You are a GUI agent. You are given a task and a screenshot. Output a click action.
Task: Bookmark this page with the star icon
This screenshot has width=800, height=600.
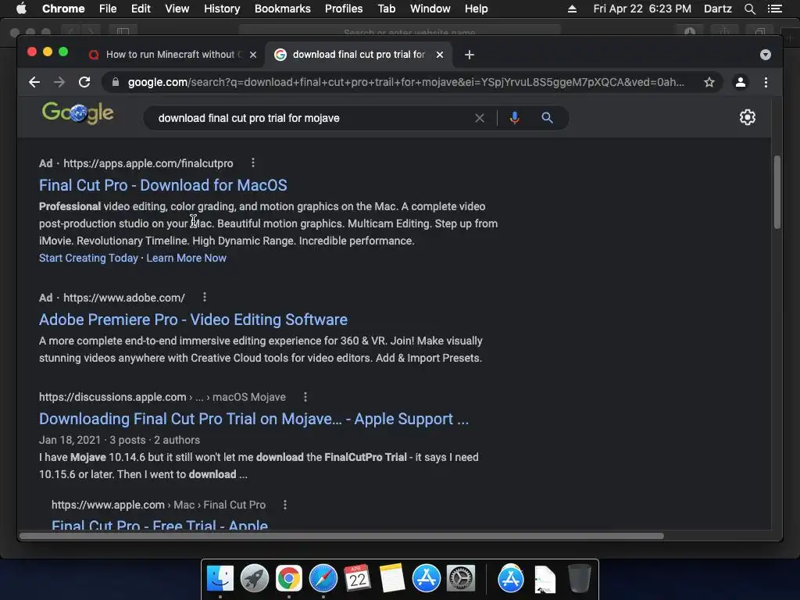click(x=709, y=82)
